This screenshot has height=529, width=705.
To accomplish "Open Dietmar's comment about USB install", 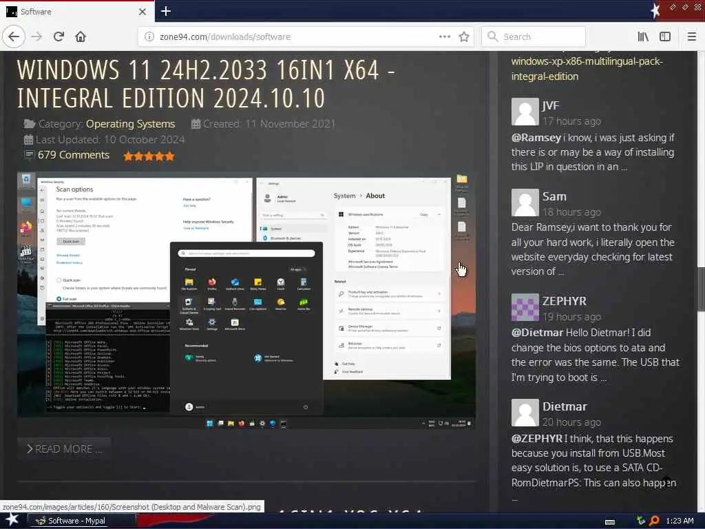I will 593,468.
